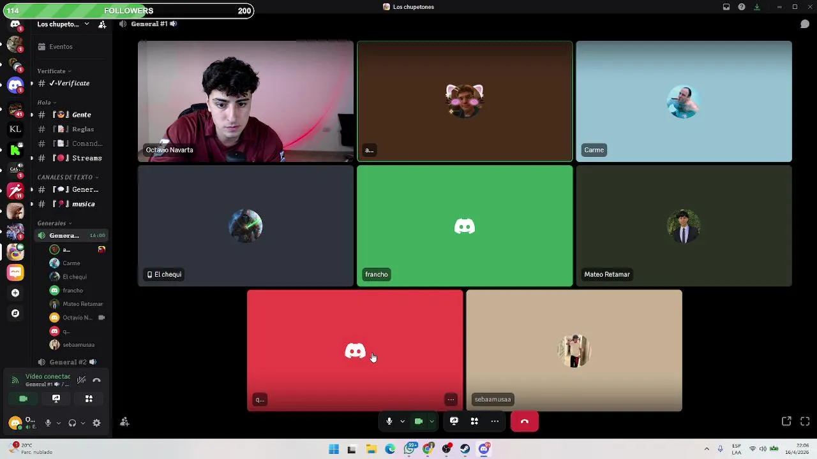Open inbox icon in title bar
Screen dimensions: 817x459
pyautogui.click(x=726, y=7)
